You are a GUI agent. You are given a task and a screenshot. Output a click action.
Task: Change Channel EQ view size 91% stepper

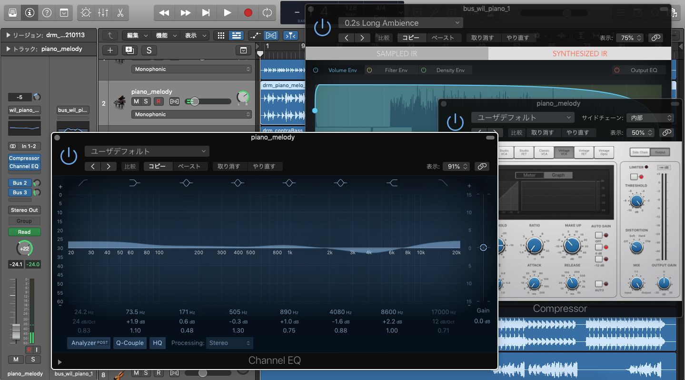pyautogui.click(x=456, y=166)
